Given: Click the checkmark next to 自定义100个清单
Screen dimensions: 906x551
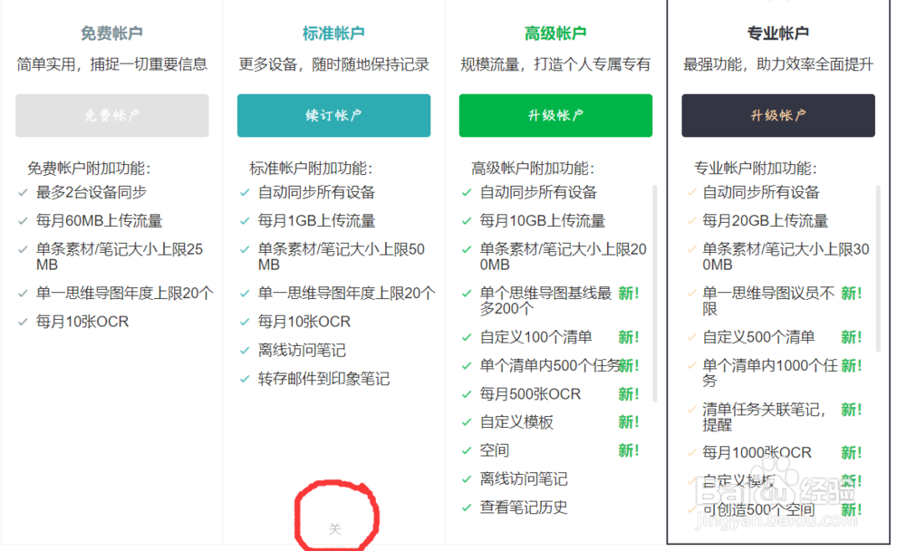Looking at the screenshot, I should click(467, 337).
